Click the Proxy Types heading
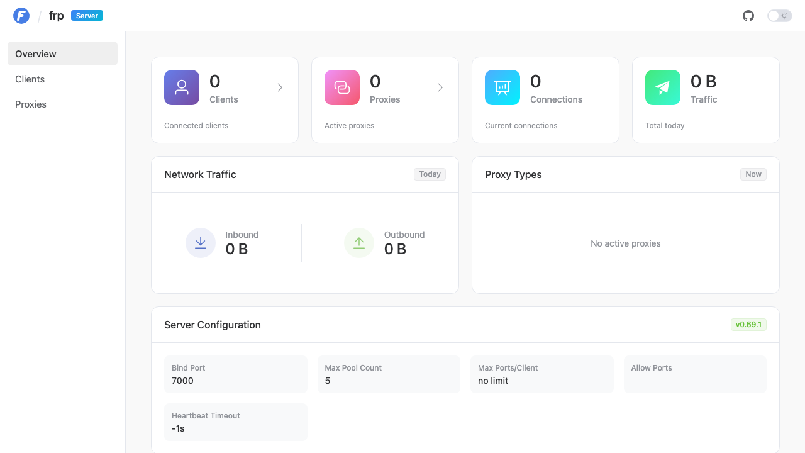805x453 pixels. (x=513, y=174)
